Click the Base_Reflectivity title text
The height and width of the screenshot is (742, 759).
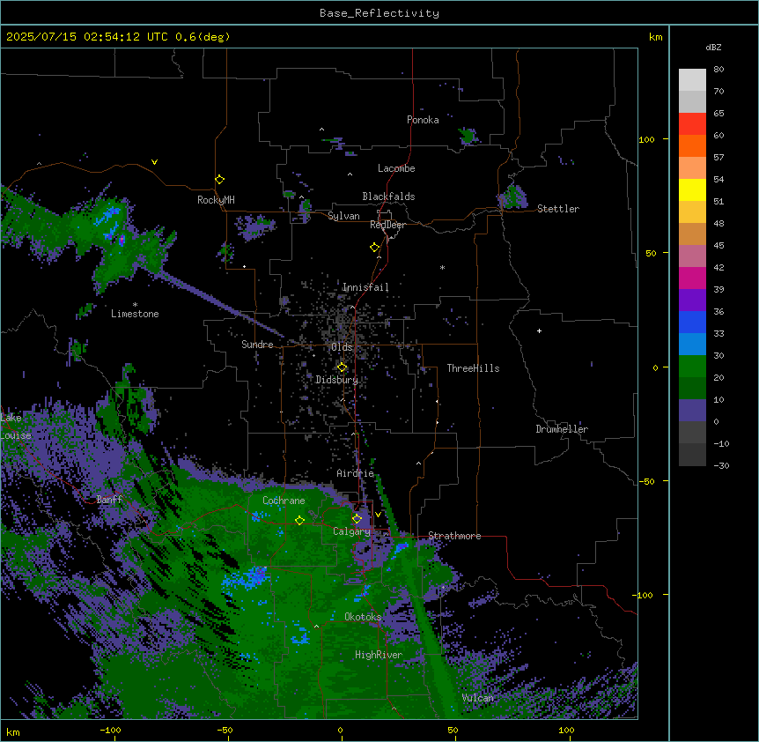[379, 13]
